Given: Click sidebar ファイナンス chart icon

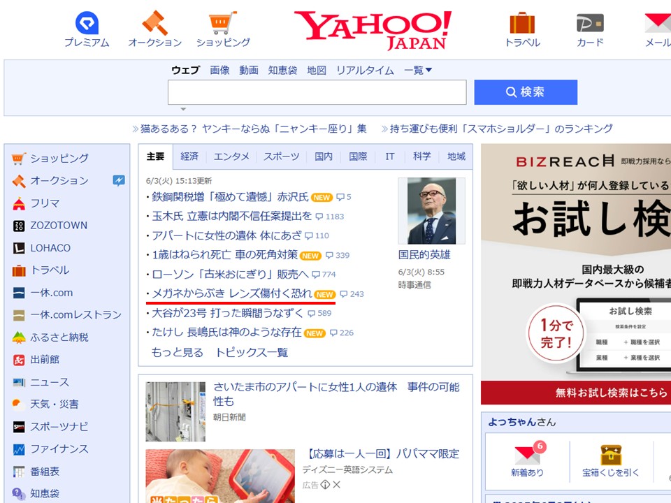Looking at the screenshot, I should coord(19,449).
